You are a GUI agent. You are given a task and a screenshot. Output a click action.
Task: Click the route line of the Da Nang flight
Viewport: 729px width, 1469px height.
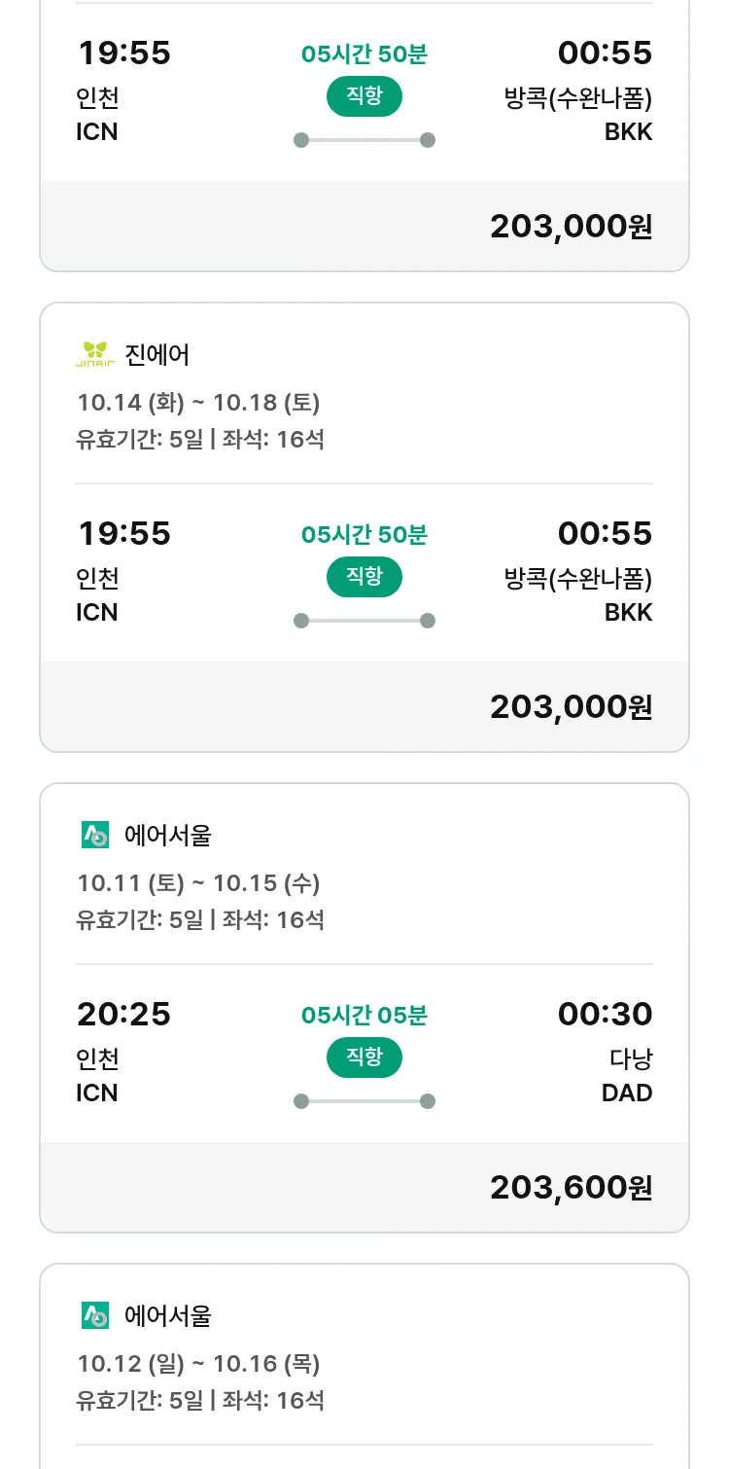364,1101
